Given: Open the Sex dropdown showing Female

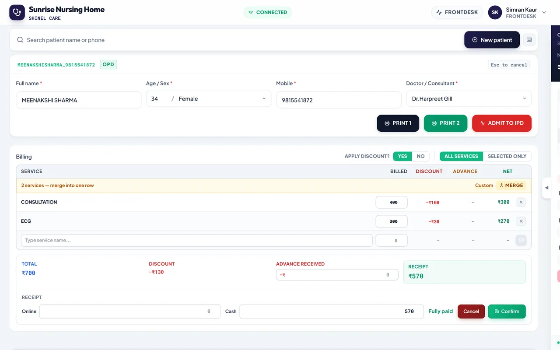Looking at the screenshot, I should tap(223, 99).
